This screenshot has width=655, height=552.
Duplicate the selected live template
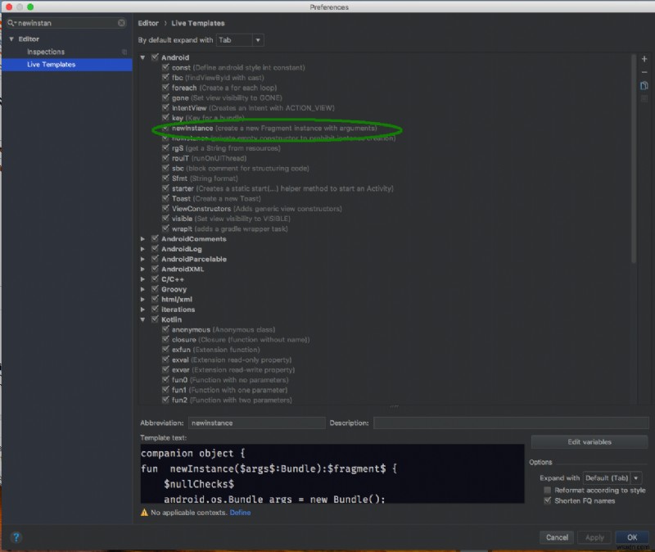644,84
